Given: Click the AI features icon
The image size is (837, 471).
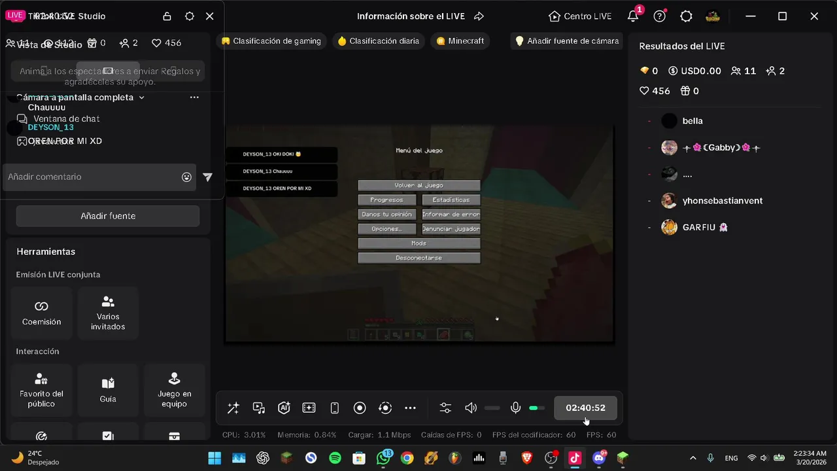Looking at the screenshot, I should coord(284,408).
